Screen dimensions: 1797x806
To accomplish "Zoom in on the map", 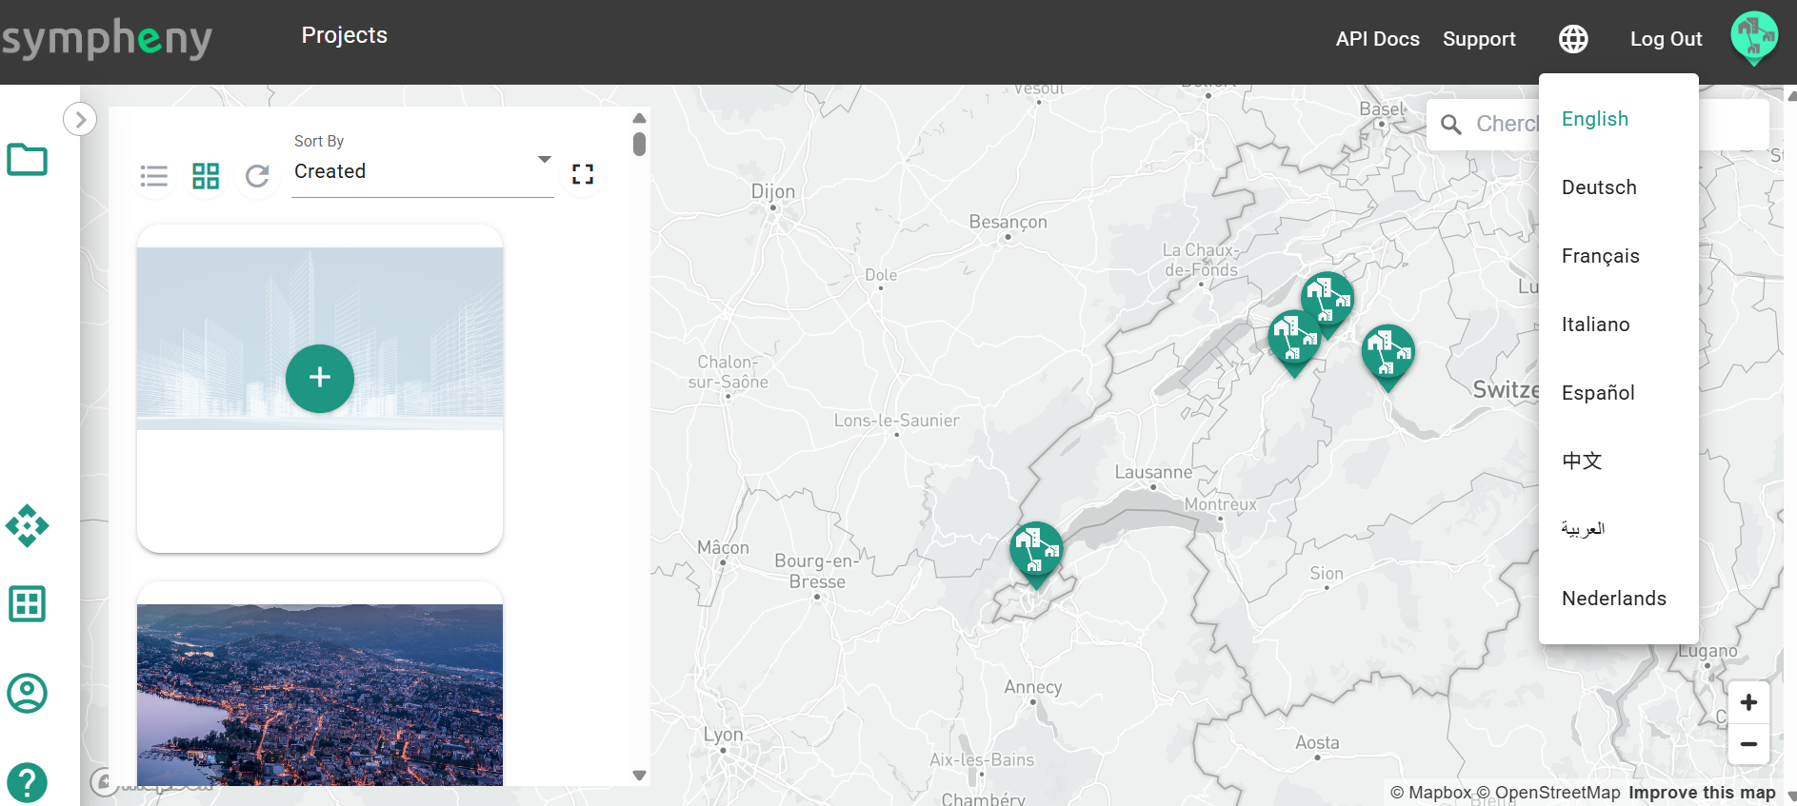I will pyautogui.click(x=1748, y=702).
